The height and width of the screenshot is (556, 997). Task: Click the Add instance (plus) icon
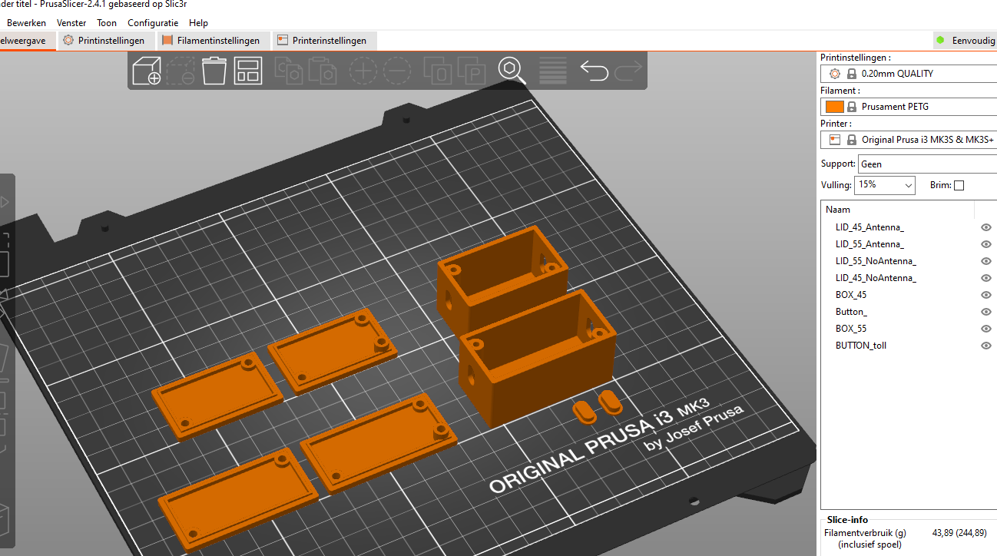[x=363, y=71]
